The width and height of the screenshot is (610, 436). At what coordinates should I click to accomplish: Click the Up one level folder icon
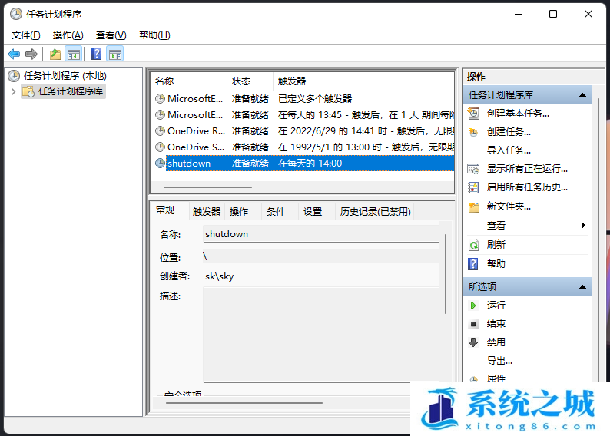pos(55,54)
